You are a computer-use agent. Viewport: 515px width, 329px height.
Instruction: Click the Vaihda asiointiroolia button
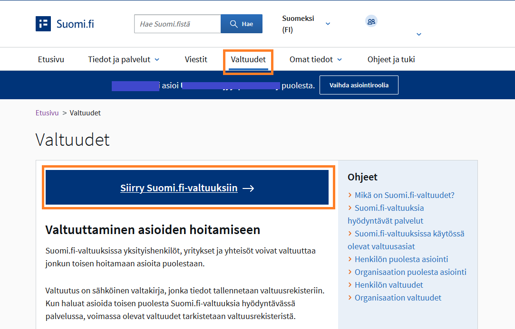click(x=359, y=85)
